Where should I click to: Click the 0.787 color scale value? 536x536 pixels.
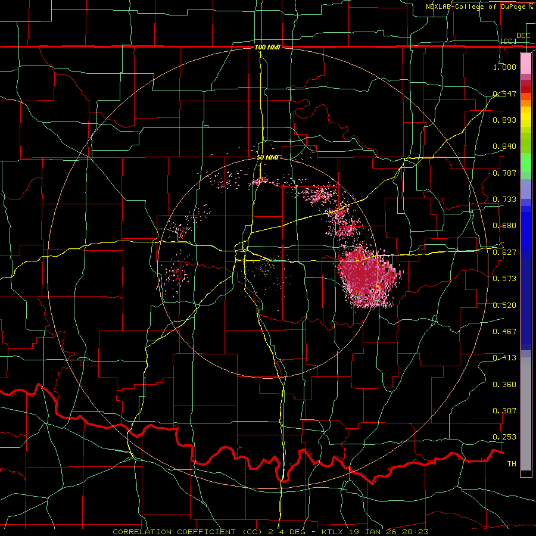[x=504, y=173]
